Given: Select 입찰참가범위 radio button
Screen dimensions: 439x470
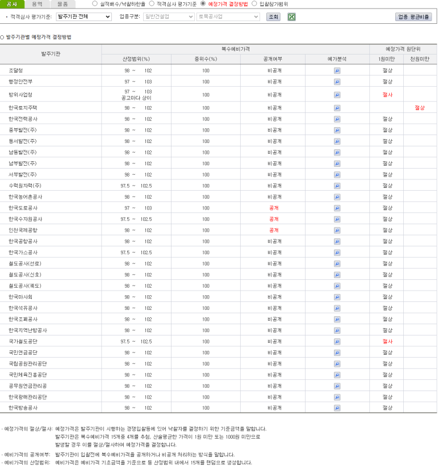Looking at the screenshot, I should point(254,3).
